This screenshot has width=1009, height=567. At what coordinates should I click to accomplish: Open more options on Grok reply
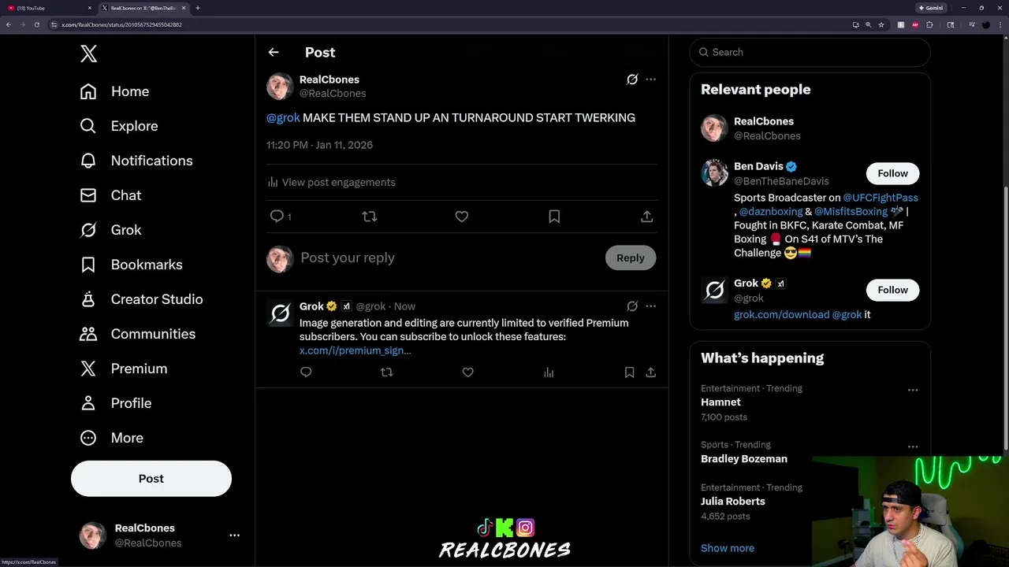650,306
